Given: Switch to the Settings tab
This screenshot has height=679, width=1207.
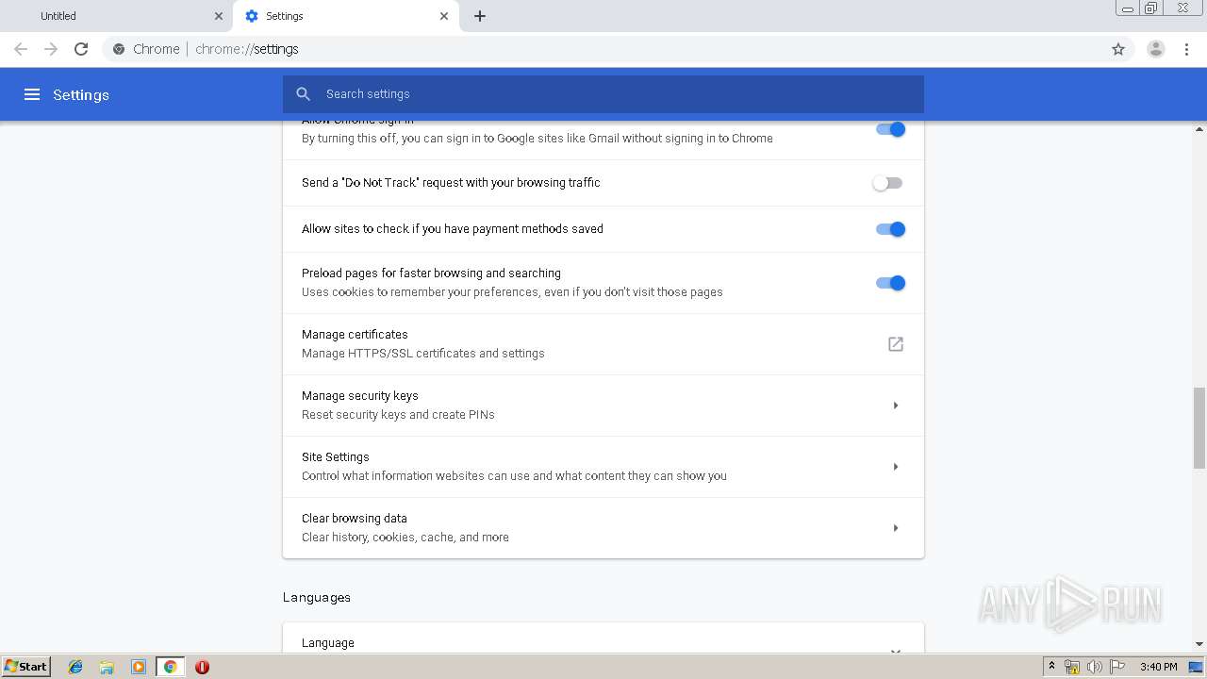Looking at the screenshot, I should 346,16.
